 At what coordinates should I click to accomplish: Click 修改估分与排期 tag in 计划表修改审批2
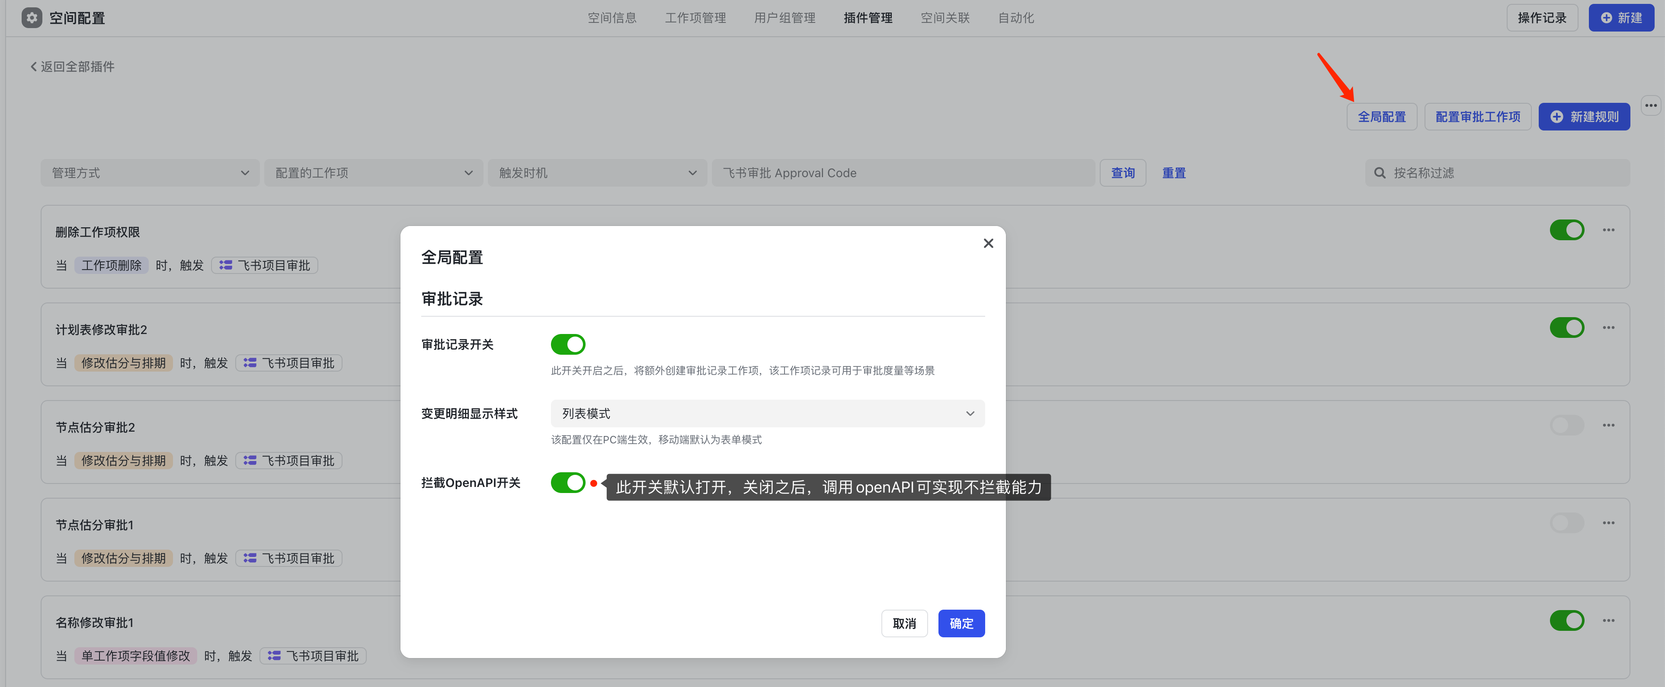[x=123, y=363]
